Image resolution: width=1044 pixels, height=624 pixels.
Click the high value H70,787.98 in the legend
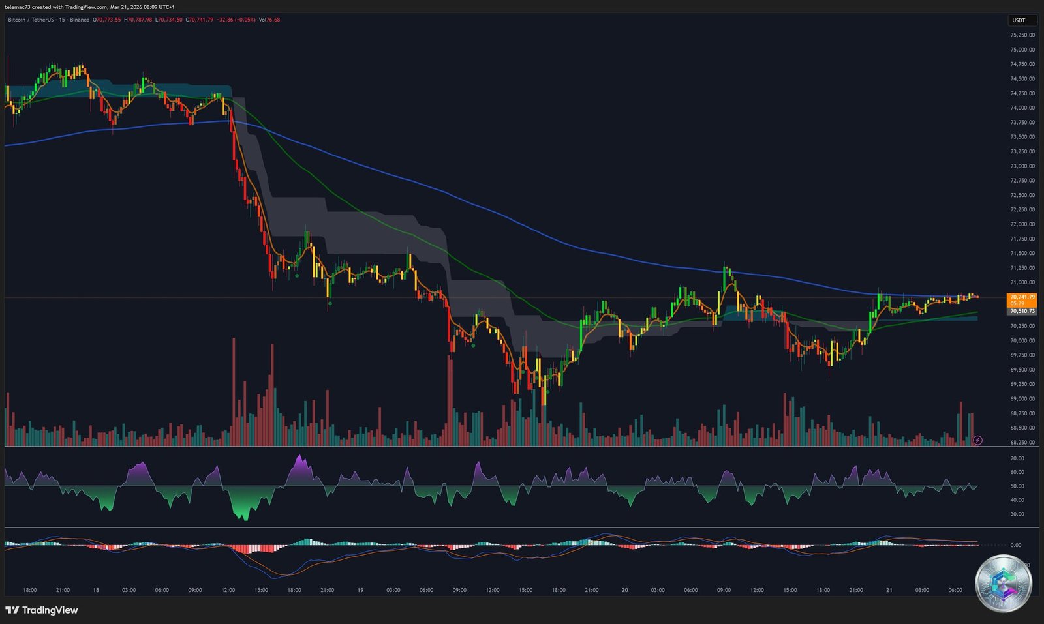click(137, 20)
